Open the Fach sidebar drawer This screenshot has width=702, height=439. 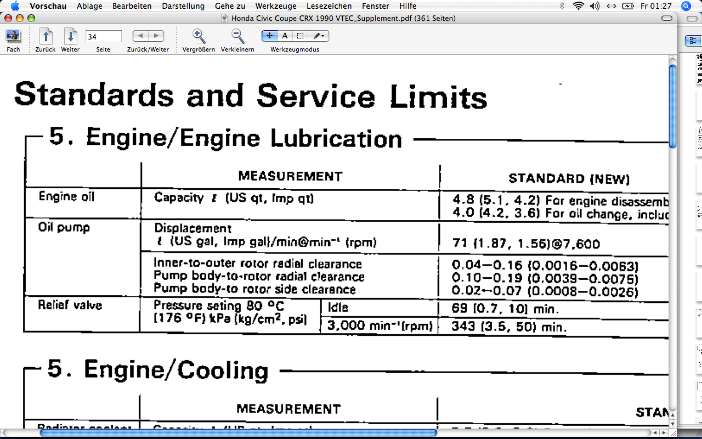click(13, 37)
